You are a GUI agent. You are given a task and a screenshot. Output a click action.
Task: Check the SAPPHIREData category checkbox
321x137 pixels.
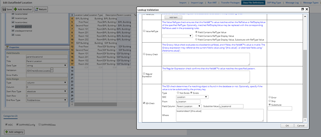pyautogui.click(x=40, y=124)
